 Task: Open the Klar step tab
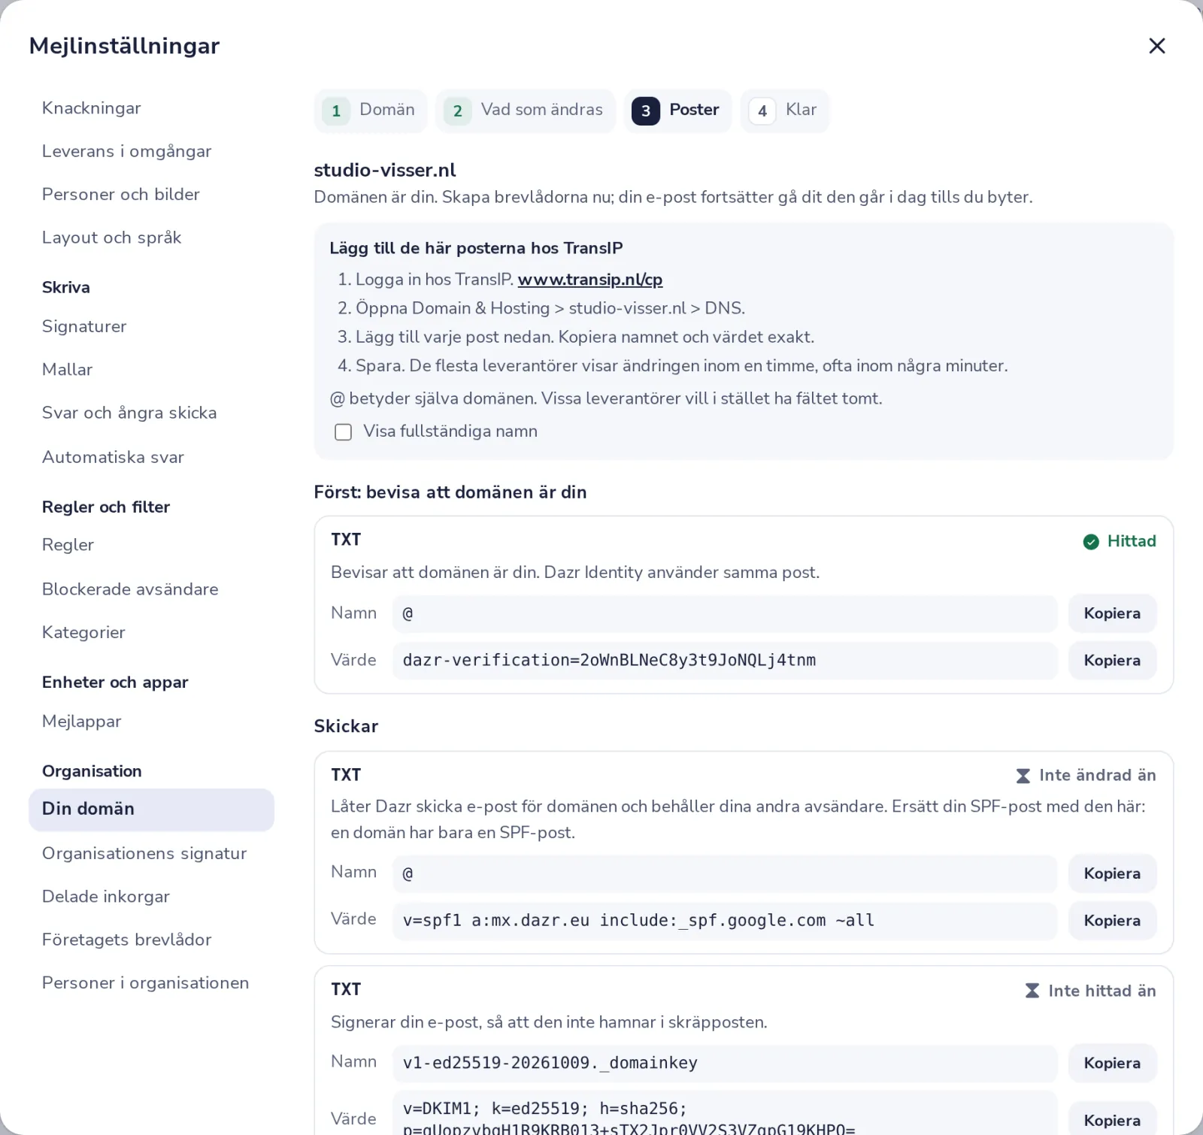[x=784, y=110]
